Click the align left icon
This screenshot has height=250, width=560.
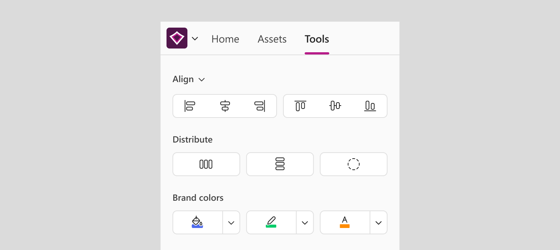(190, 106)
